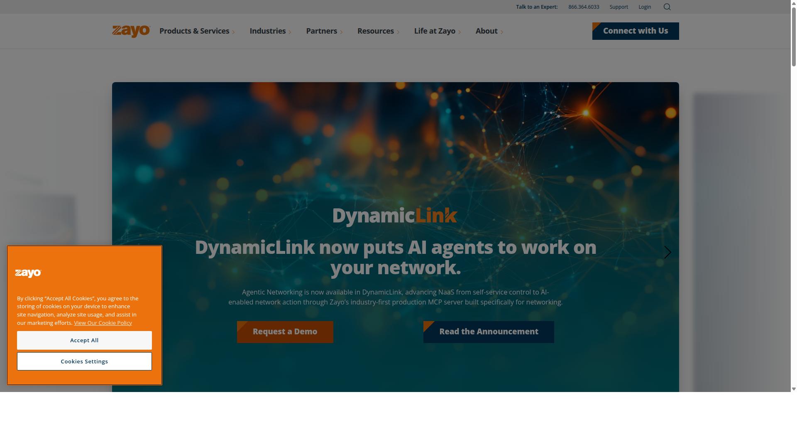The width and height of the screenshot is (797, 448).
Task: Open the Resources dropdown
Action: (x=378, y=31)
